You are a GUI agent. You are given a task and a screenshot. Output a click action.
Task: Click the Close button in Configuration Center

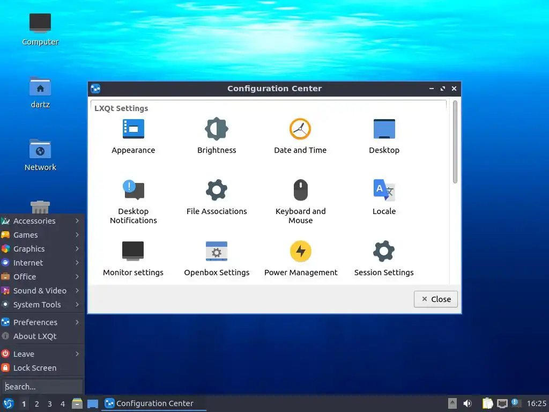[435, 299]
